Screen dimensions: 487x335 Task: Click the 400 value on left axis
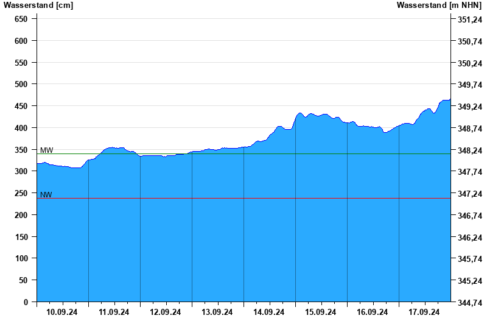(x=21, y=128)
